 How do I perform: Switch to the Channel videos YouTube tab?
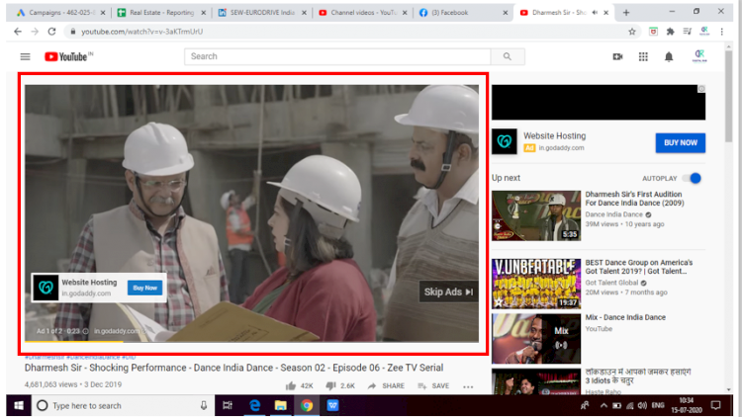358,13
